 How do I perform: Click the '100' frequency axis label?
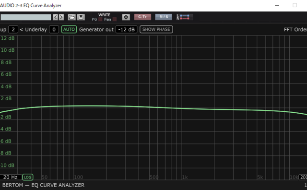click(79, 177)
